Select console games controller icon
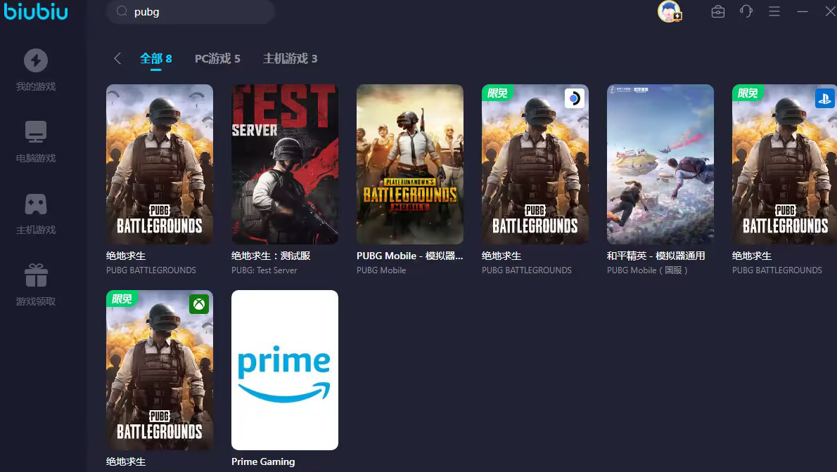Screen dimensions: 837x472 (x=36, y=204)
